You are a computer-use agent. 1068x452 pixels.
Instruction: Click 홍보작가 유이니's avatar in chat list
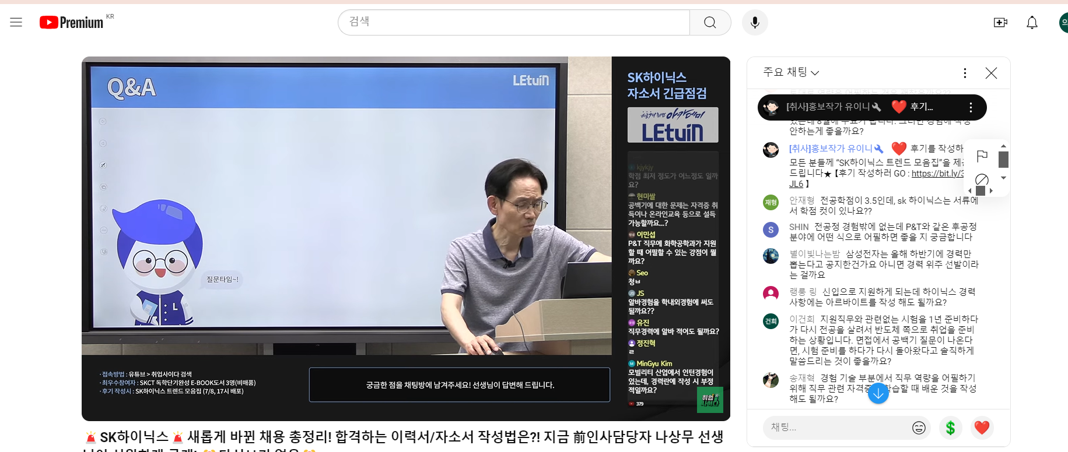[x=771, y=150]
